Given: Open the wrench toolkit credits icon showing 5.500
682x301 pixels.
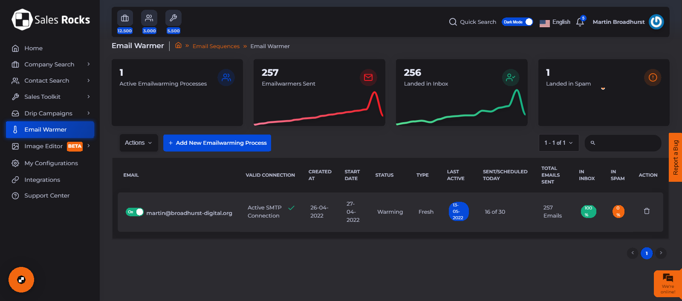Looking at the screenshot, I should coord(173,18).
